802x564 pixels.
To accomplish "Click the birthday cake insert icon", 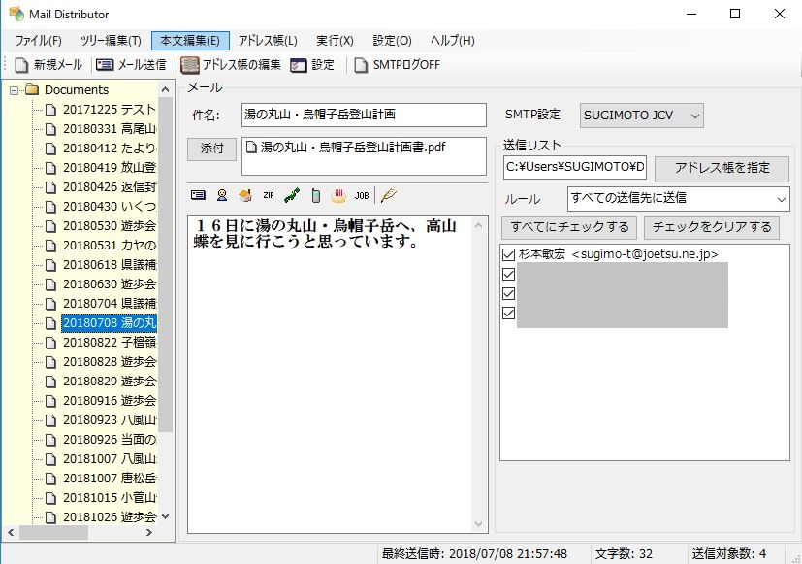I will click(x=338, y=195).
